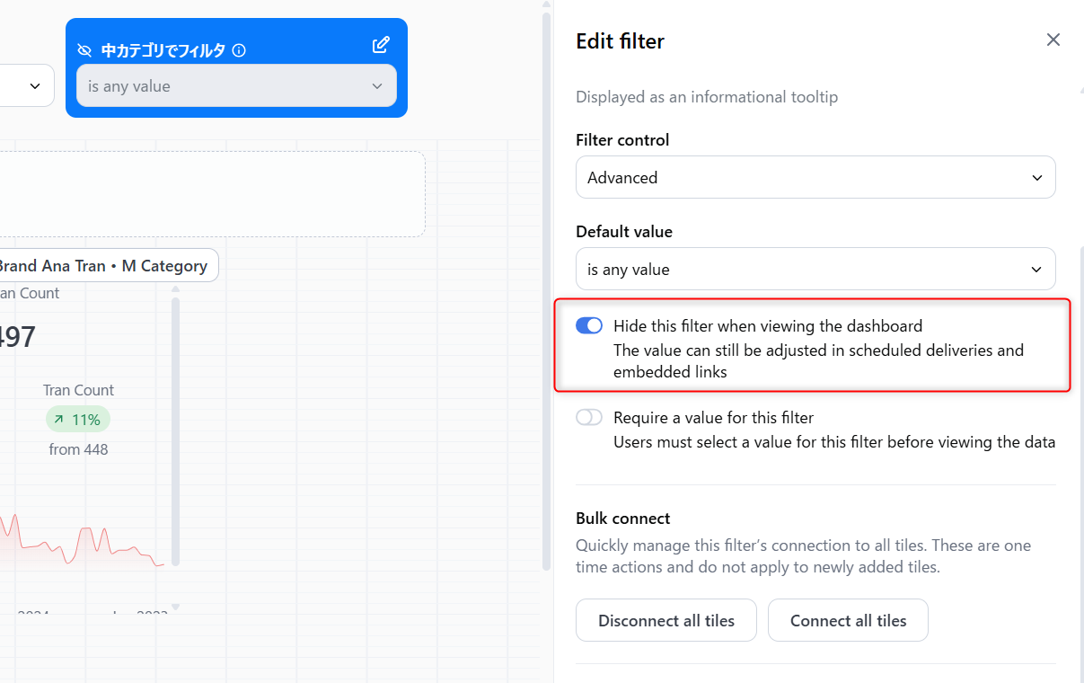Click the pencil edit icon on filter

point(381,45)
